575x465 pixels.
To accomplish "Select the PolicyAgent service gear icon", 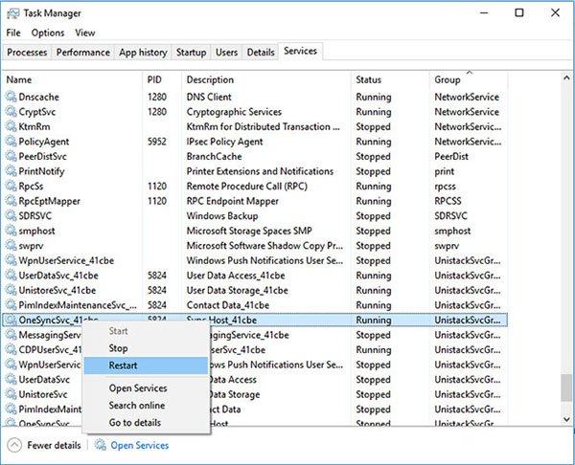I will 11,142.
